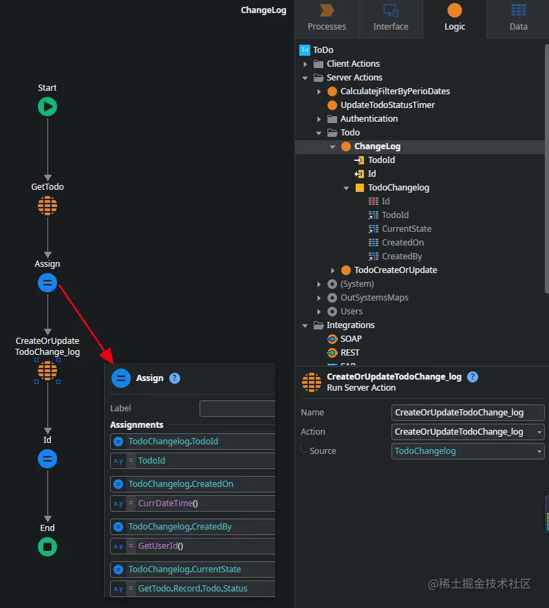
Task: Collapse the Integrations folder
Action: click(305, 325)
